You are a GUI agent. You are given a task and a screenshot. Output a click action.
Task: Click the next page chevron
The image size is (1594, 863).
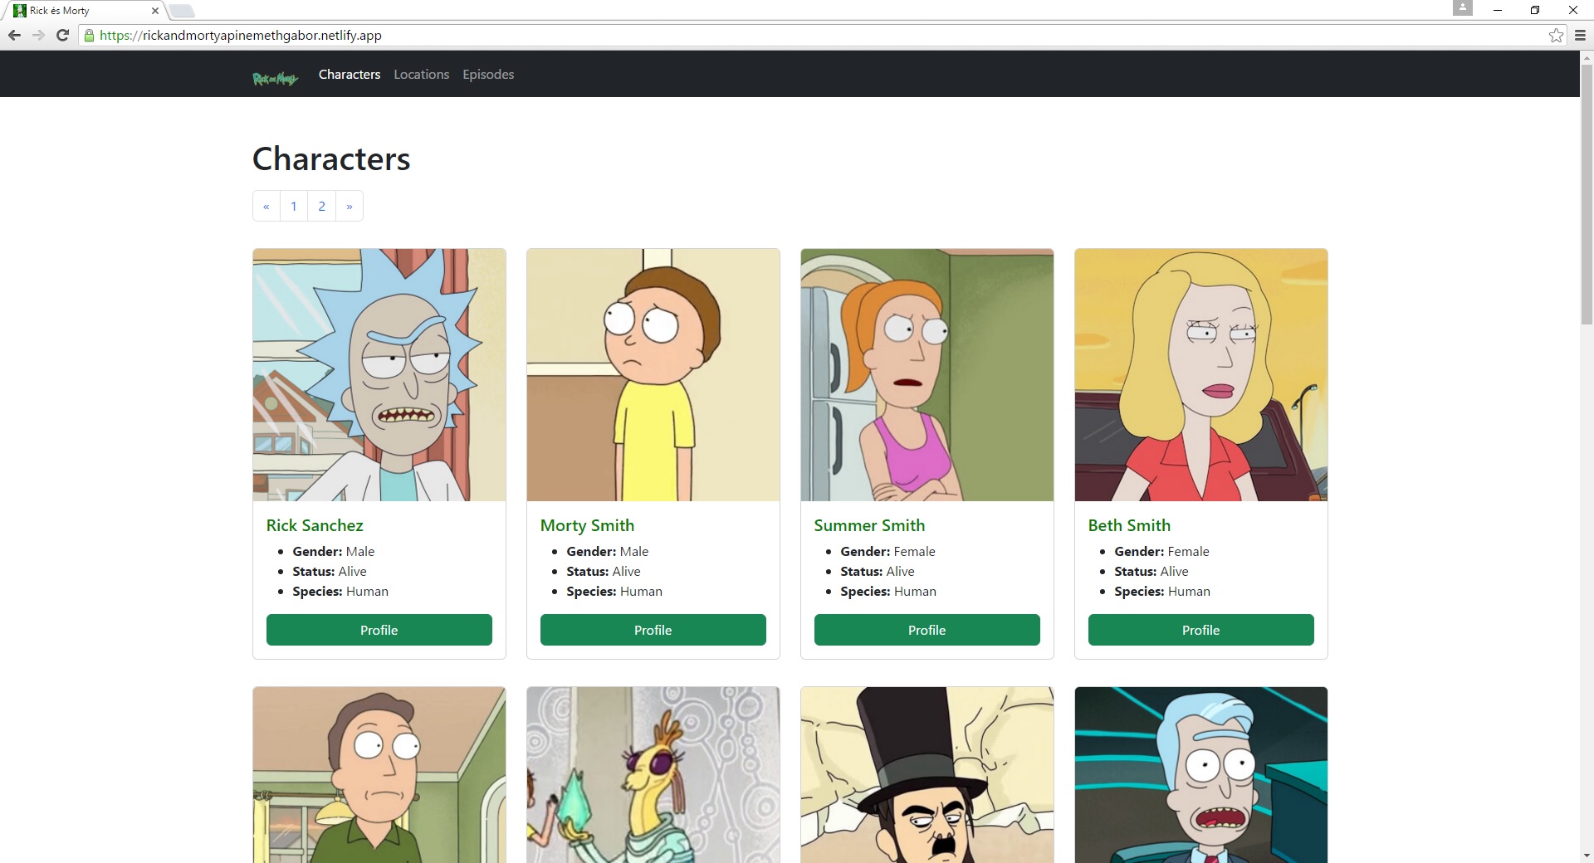pyautogui.click(x=350, y=207)
